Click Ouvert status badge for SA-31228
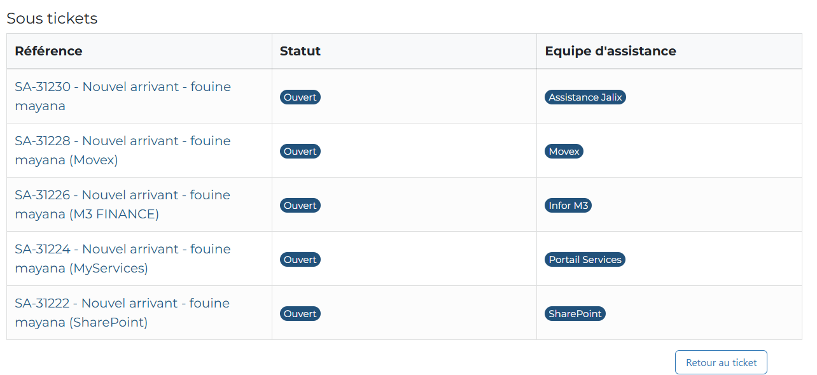Image resolution: width=817 pixels, height=375 pixels. 300,152
